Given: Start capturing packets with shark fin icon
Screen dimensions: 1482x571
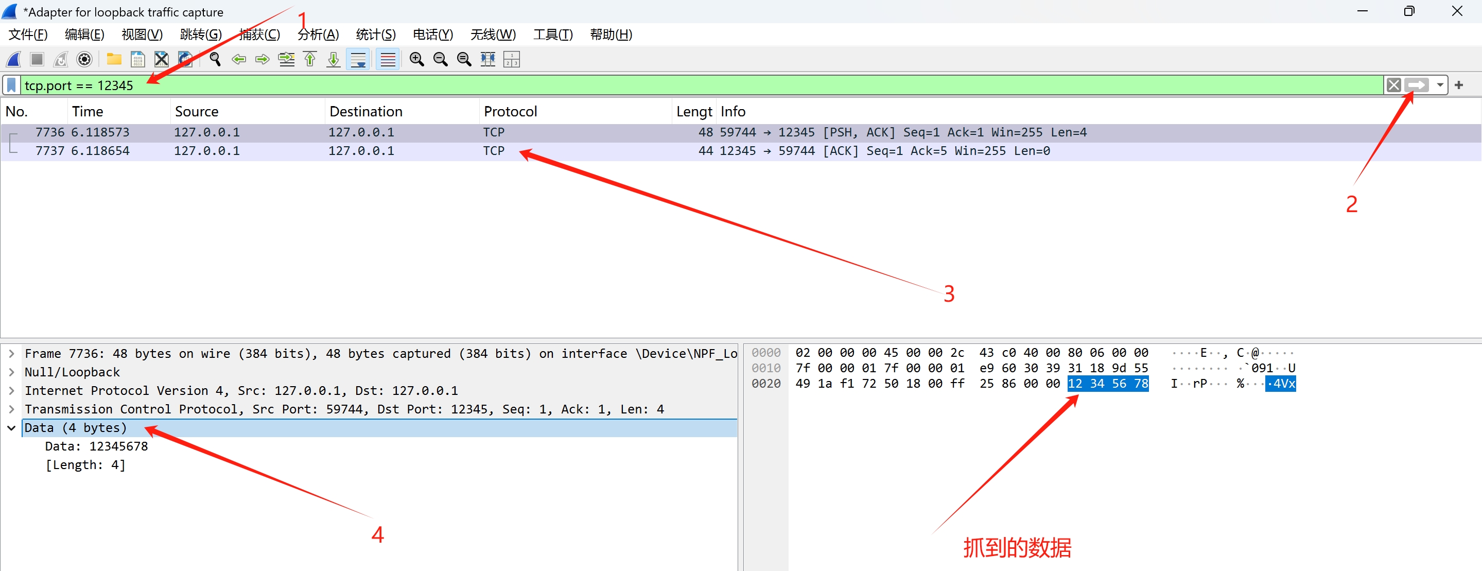Looking at the screenshot, I should point(14,59).
